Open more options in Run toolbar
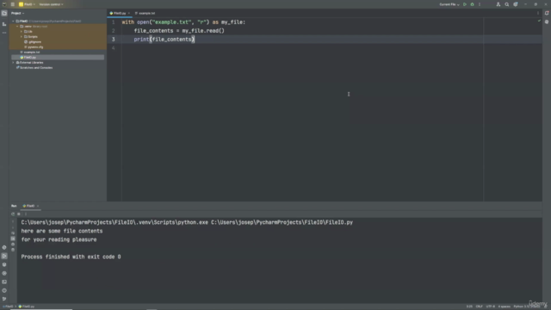 click(26, 214)
